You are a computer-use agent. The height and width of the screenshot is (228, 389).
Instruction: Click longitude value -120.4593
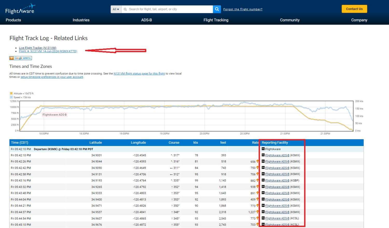tap(140, 162)
